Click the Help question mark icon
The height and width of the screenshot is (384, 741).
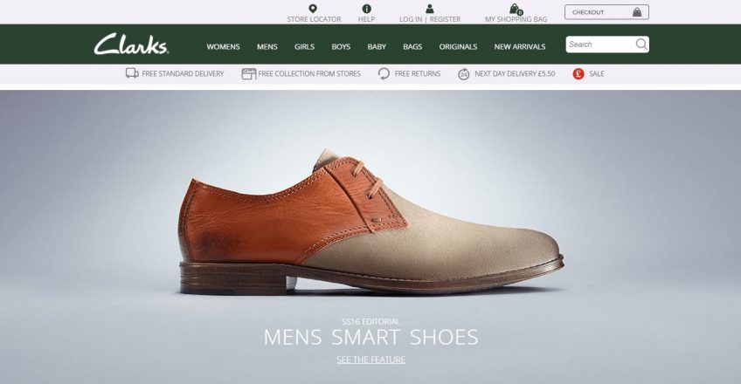click(366, 9)
